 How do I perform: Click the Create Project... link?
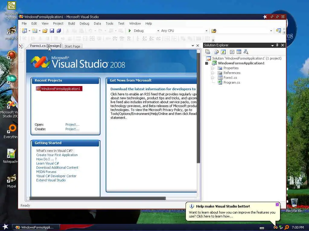point(72,129)
